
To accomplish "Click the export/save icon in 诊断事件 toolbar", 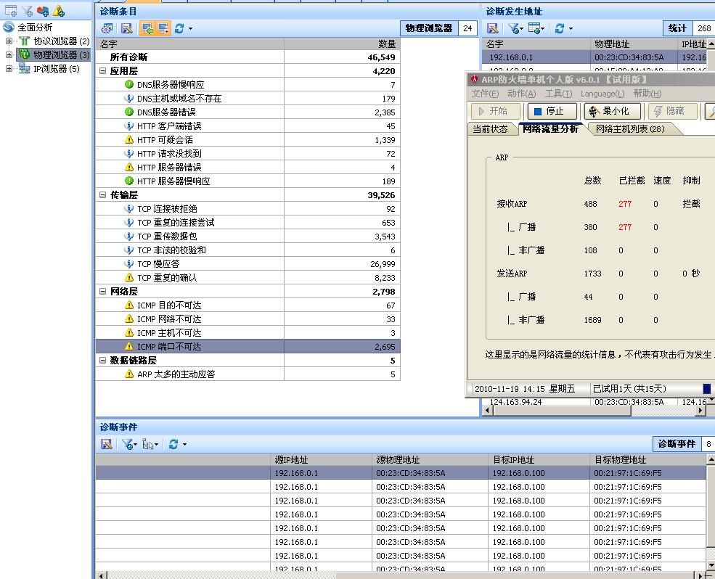I will point(107,444).
